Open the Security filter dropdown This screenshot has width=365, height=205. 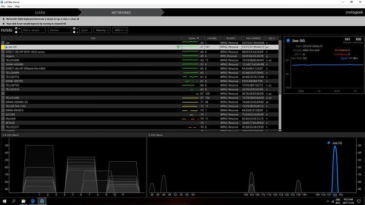[x=101, y=30]
